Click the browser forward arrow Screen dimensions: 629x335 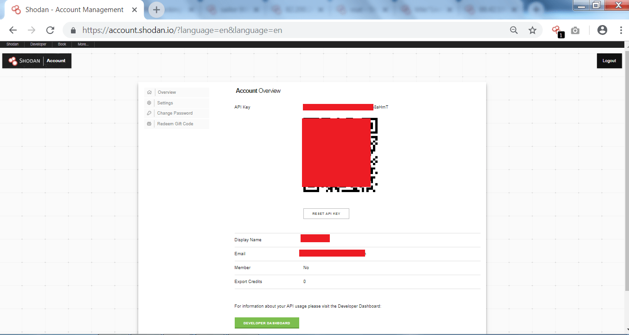(32, 30)
